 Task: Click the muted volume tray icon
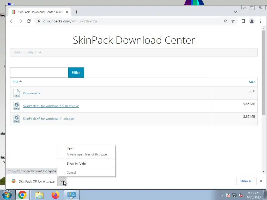coord(241,195)
